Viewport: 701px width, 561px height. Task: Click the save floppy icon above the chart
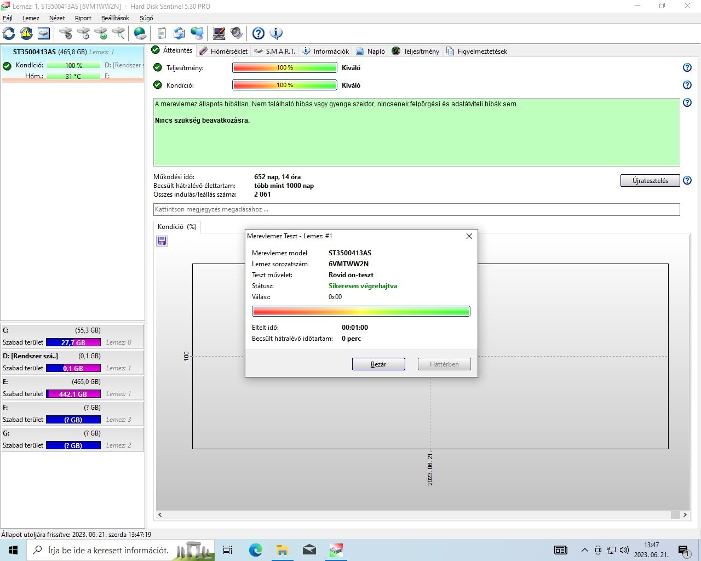pyautogui.click(x=162, y=241)
